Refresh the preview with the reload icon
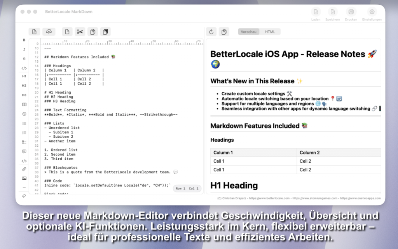The width and height of the screenshot is (398, 249). (x=211, y=32)
